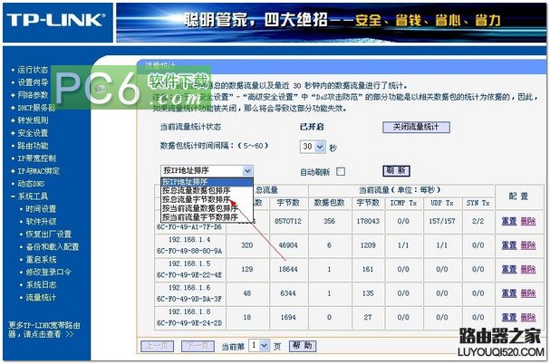Click the 178043 current bytes cell

[x=368, y=221]
